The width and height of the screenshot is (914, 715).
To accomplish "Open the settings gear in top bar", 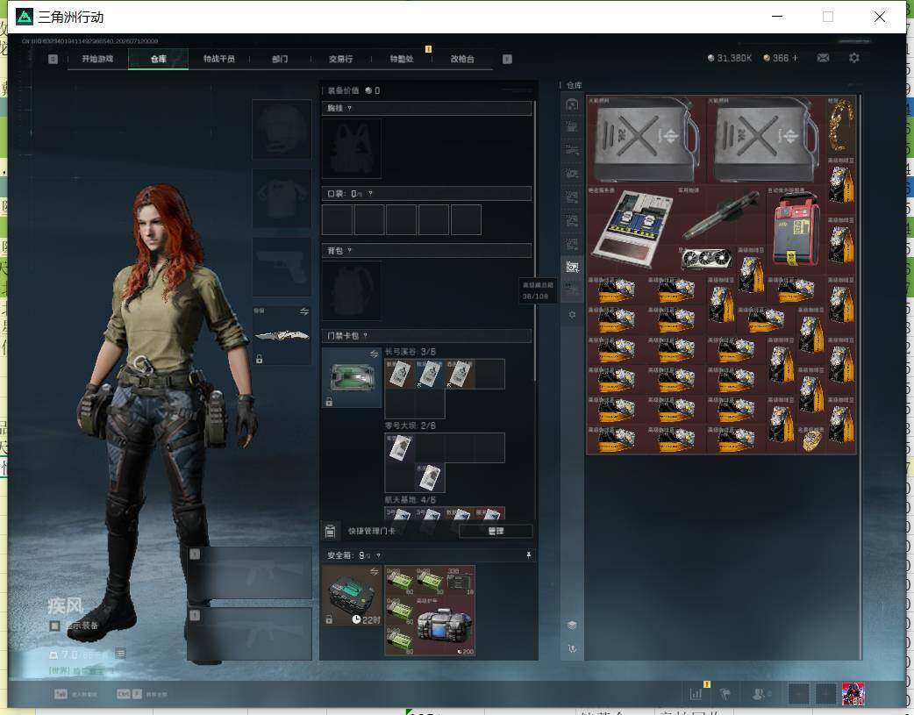I will click(x=854, y=58).
